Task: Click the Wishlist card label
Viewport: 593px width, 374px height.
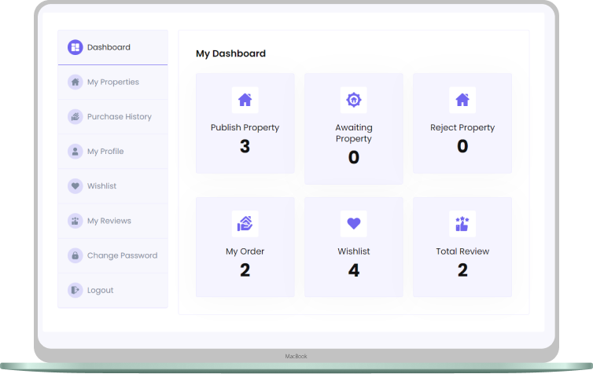Action: coord(354,251)
